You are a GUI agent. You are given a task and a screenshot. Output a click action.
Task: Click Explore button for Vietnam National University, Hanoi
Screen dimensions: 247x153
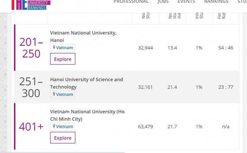point(63,59)
